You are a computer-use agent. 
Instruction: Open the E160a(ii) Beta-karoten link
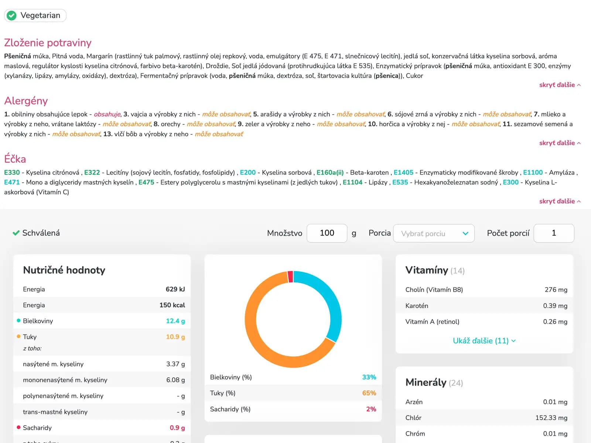tap(330, 172)
